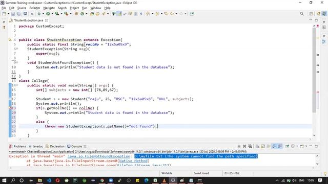Image resolution: width=328 pixels, height=184 pixels.
Task: Click the Windows Start button
Action: pos(4,180)
